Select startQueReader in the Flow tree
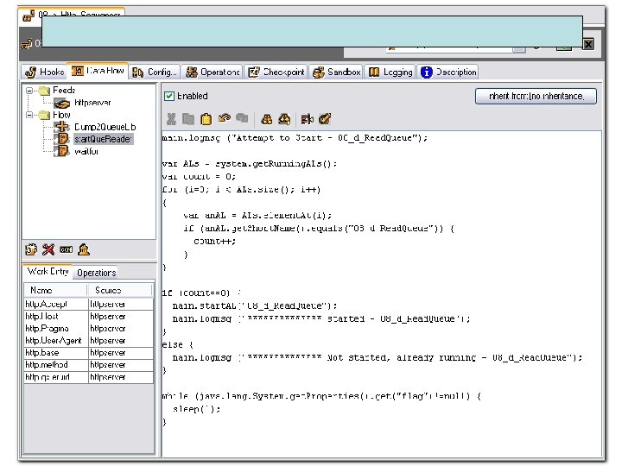This screenshot has width=622, height=466. (x=103, y=139)
